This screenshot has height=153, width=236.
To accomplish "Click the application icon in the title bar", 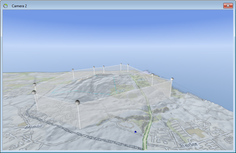I will point(5,6).
